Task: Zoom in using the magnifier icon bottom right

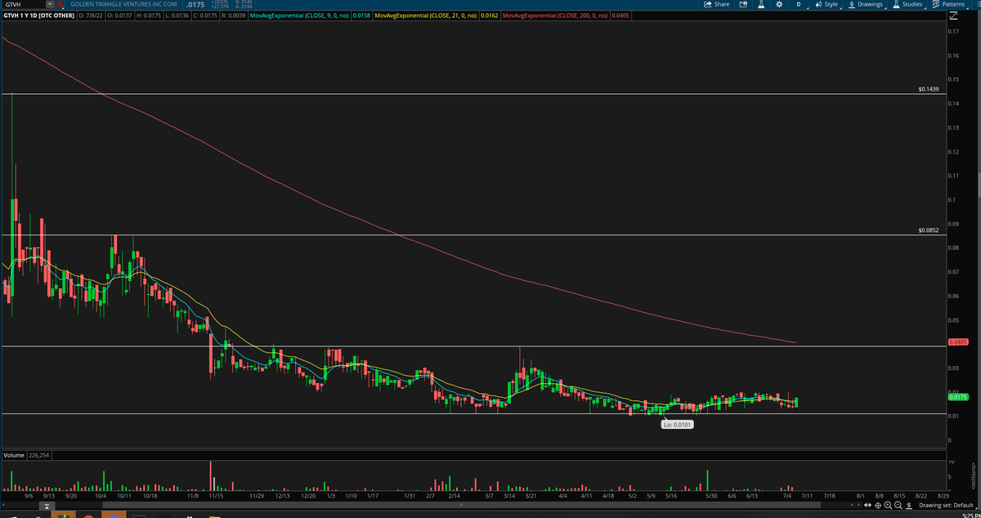Action: 888,505
